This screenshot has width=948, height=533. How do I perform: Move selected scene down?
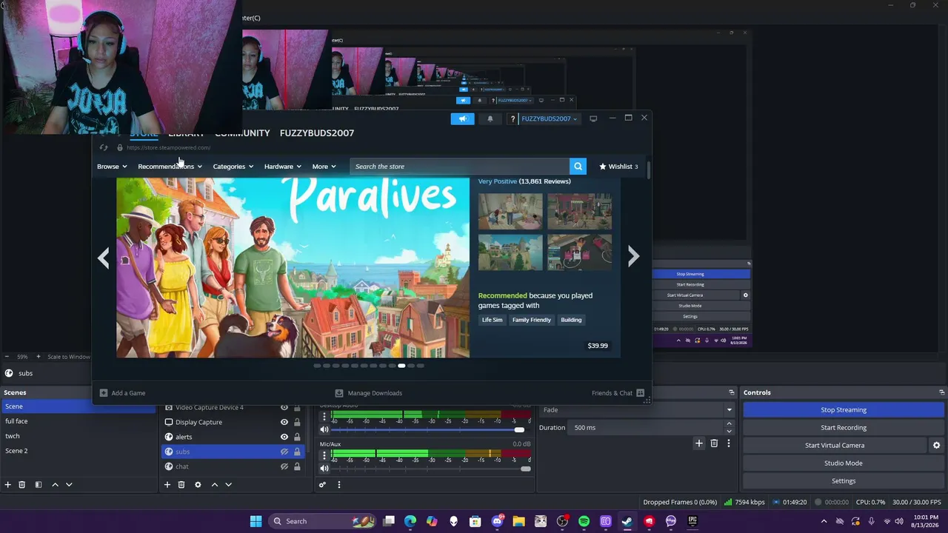coord(69,485)
